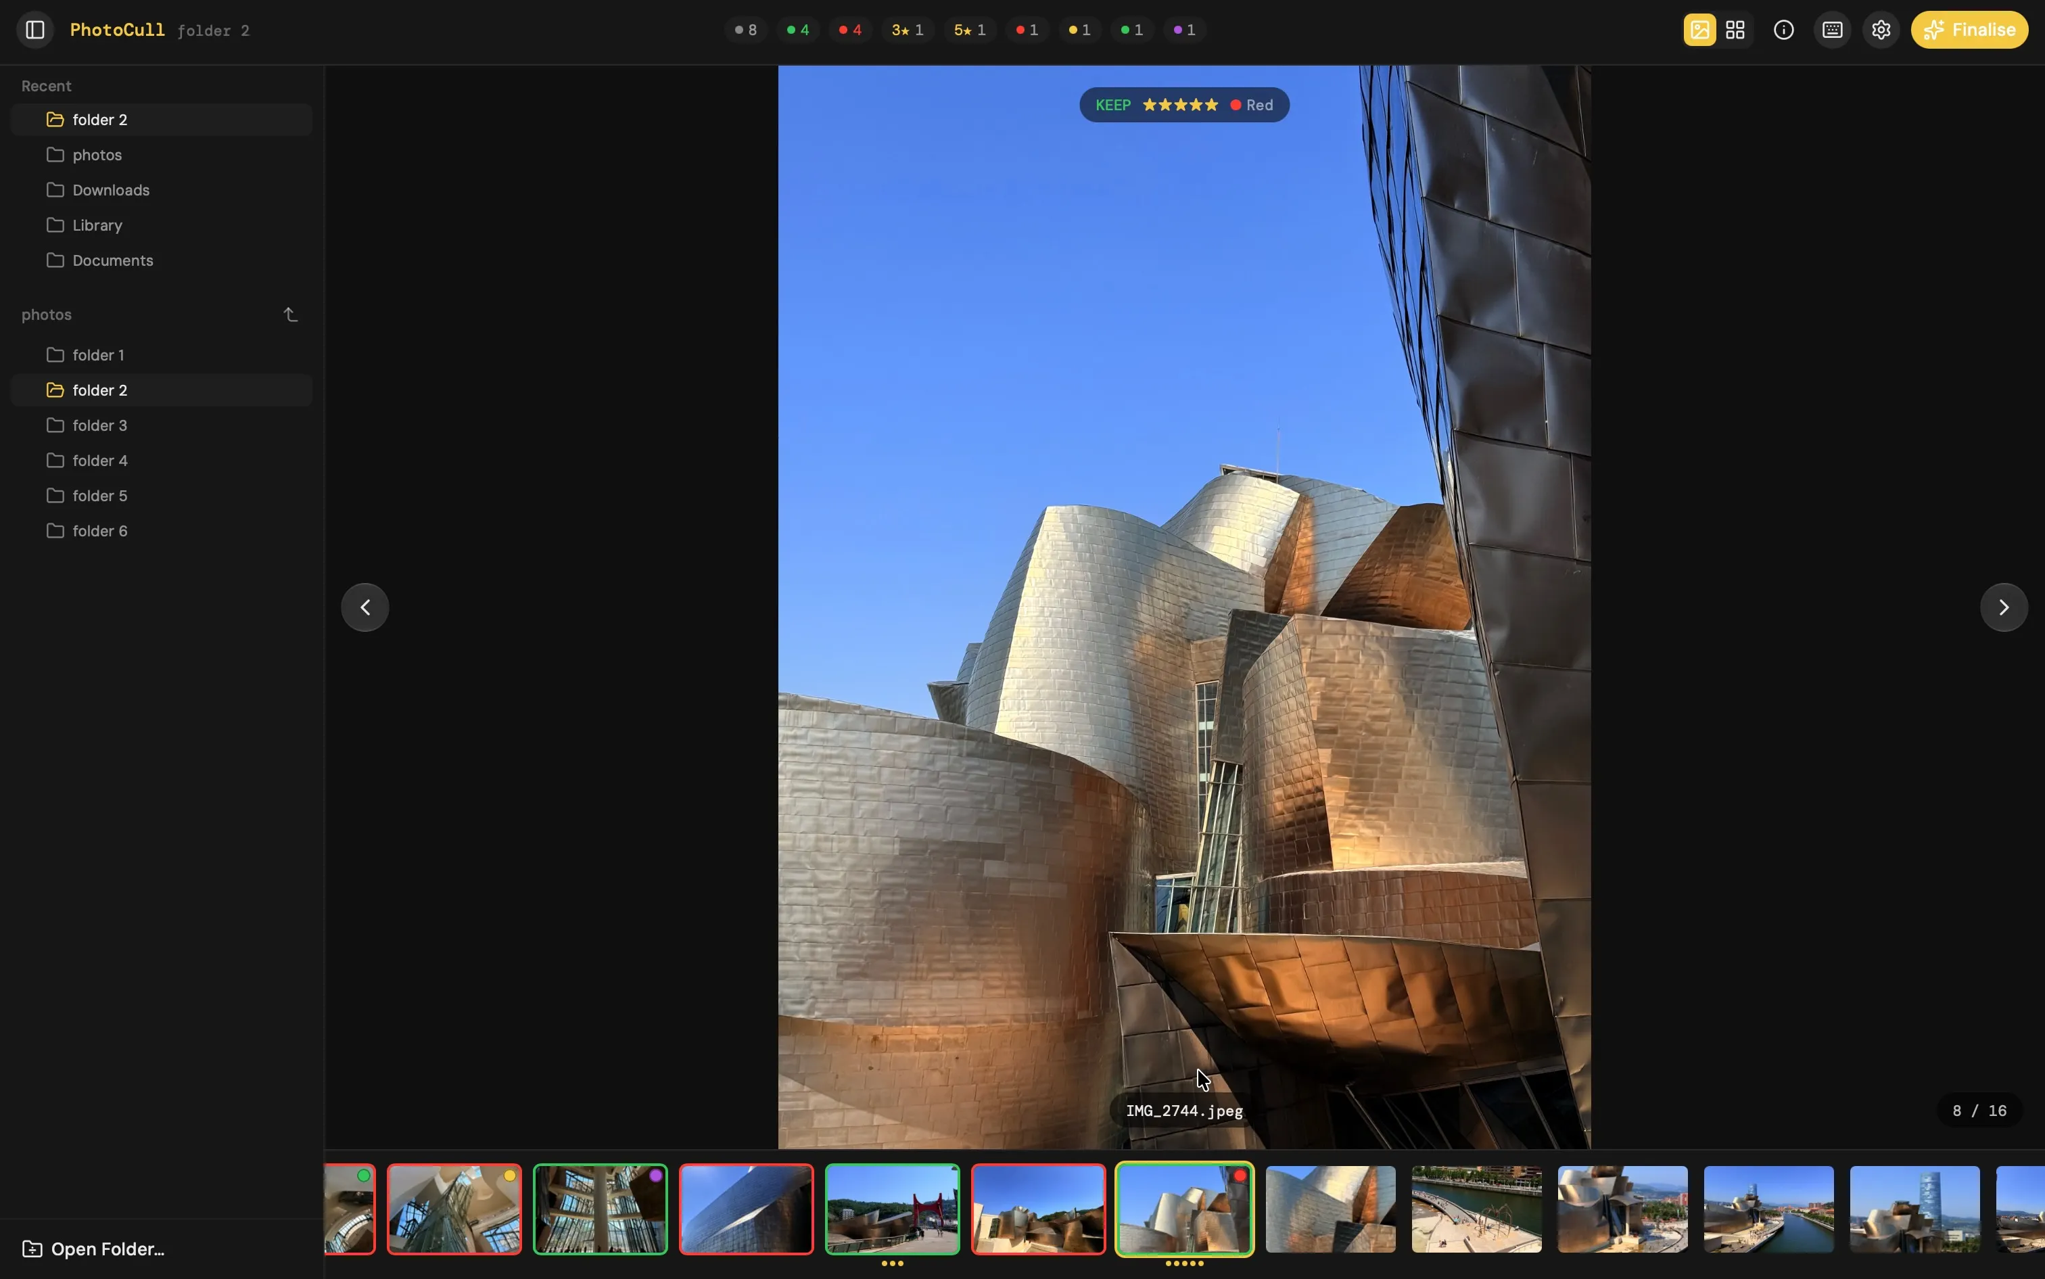Switch to single image view

click(x=1699, y=30)
